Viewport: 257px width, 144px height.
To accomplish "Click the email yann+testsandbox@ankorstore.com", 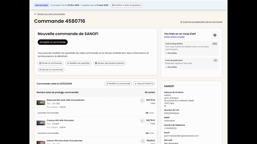I will pyautogui.click(x=181, y=136).
